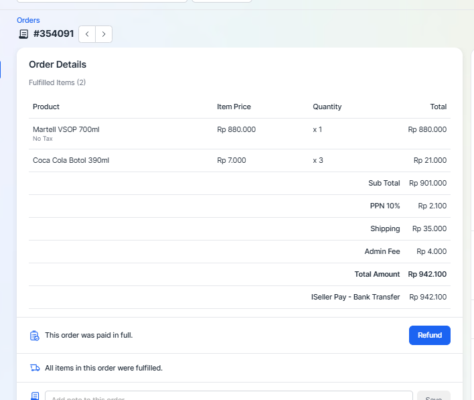The image size is (474, 400).
Task: Select the Coca Cola Botol 390ml product
Action: click(x=71, y=160)
